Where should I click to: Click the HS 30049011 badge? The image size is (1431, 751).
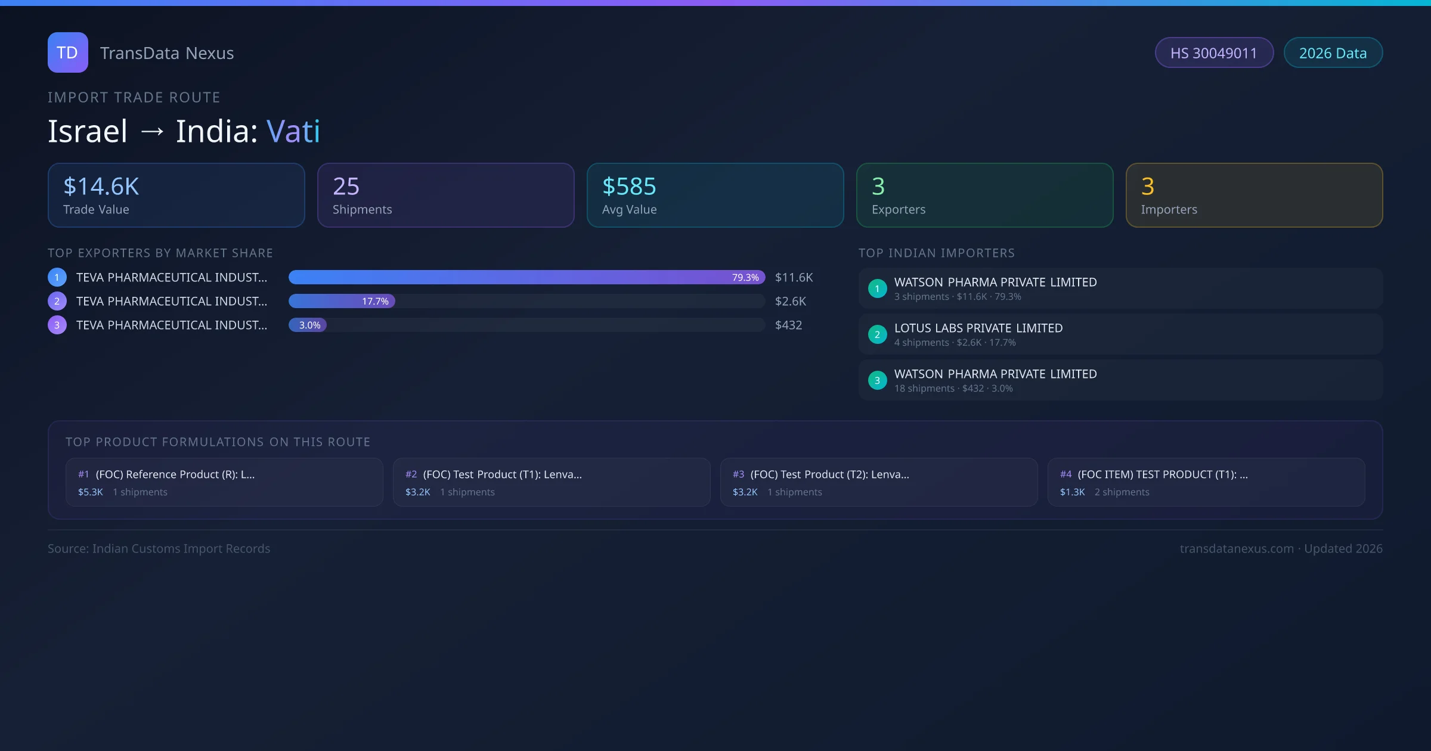pos(1213,53)
